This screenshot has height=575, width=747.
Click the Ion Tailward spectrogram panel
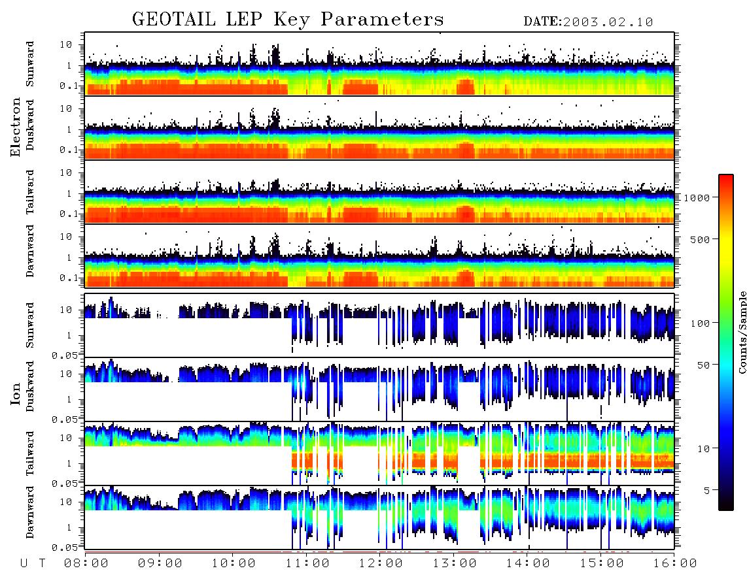point(379,453)
